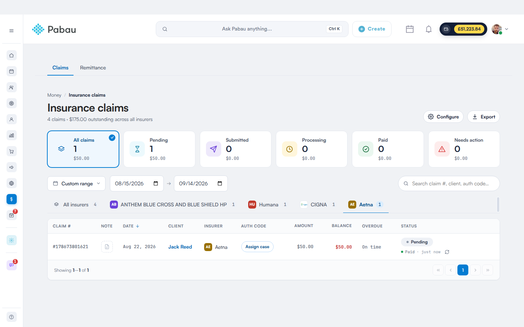Click the Pabau logo
This screenshot has height=327, width=524.
point(54,29)
